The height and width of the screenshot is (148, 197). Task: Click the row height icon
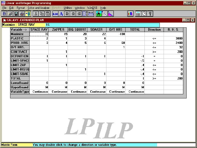pyautogui.click(x=85, y=14)
